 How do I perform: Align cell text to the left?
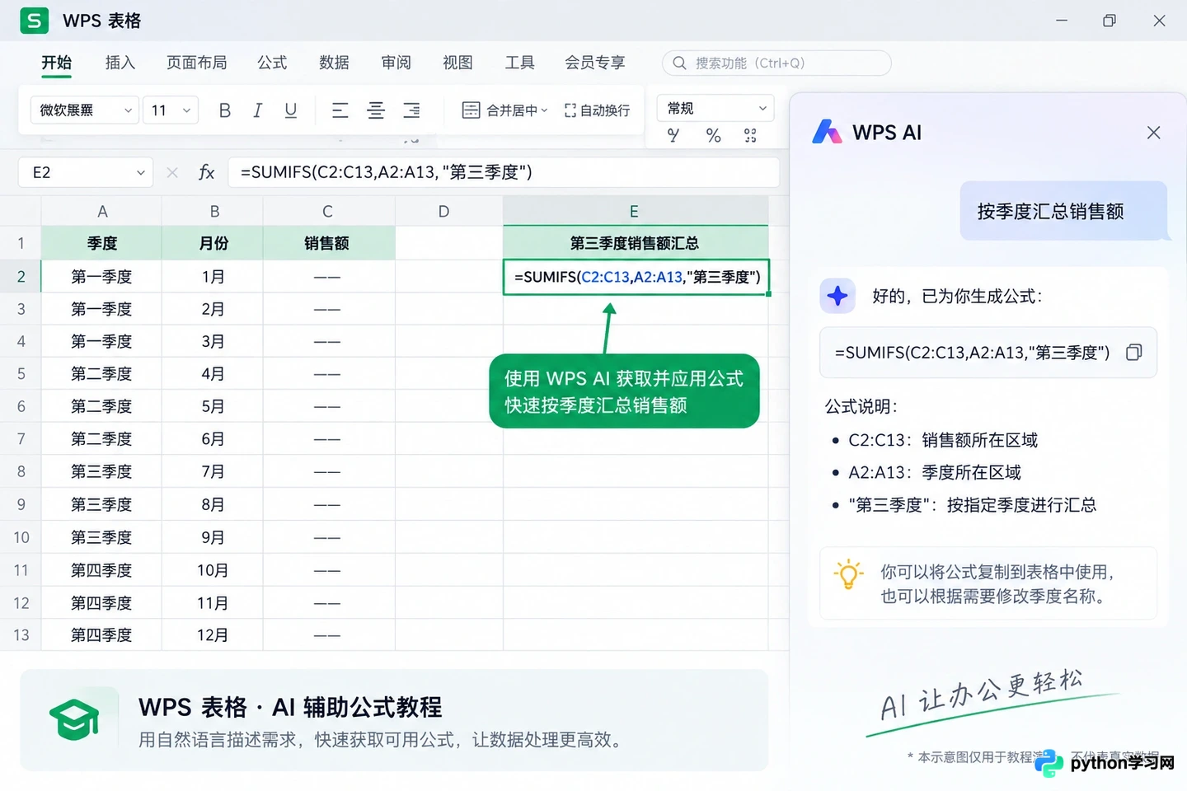(340, 110)
